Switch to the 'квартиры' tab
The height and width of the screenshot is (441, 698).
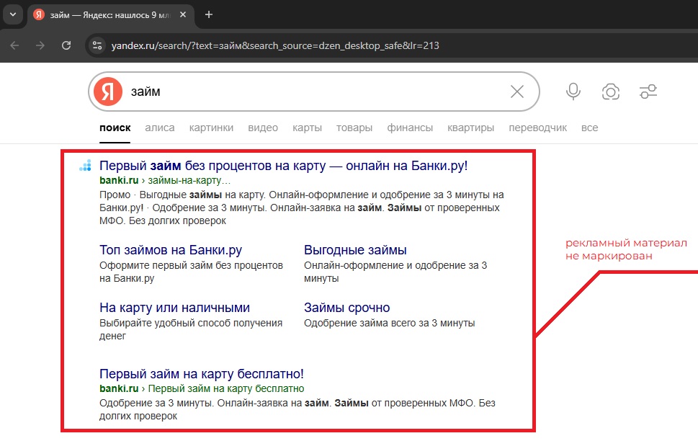(471, 128)
